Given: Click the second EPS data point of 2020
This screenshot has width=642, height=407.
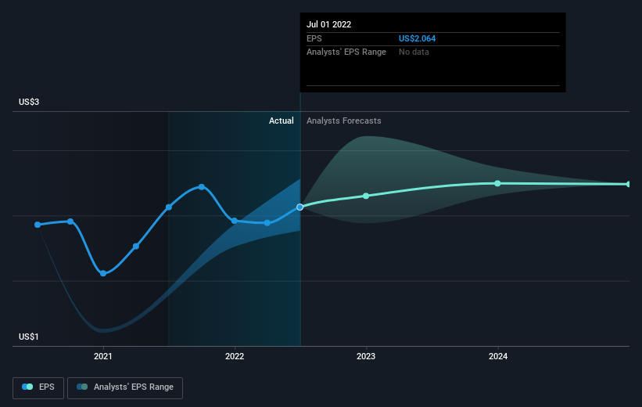Looking at the screenshot, I should [x=70, y=222].
